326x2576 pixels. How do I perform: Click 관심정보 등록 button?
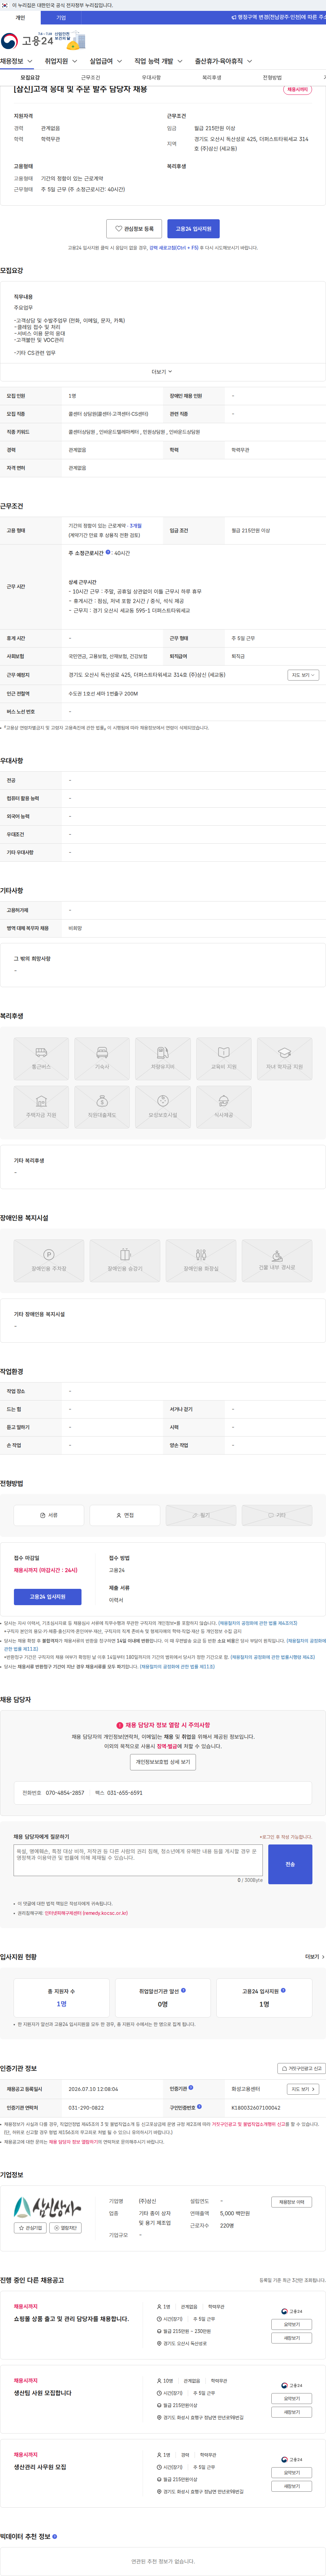pyautogui.click(x=134, y=229)
